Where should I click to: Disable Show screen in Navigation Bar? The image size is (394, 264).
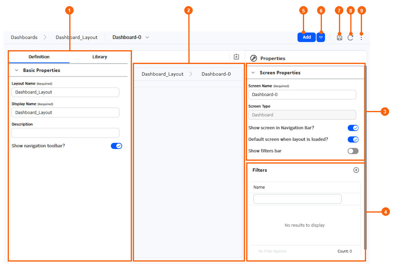pos(353,128)
